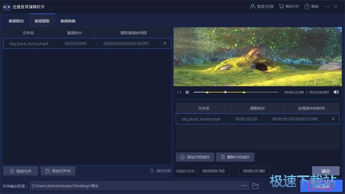Click the 在视频中的时间 column header
The width and height of the screenshot is (345, 194).
coord(311,108)
